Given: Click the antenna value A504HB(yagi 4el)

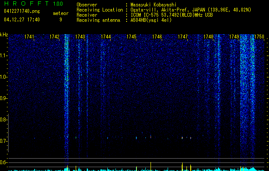Looking at the screenshot, I should click(x=151, y=20).
